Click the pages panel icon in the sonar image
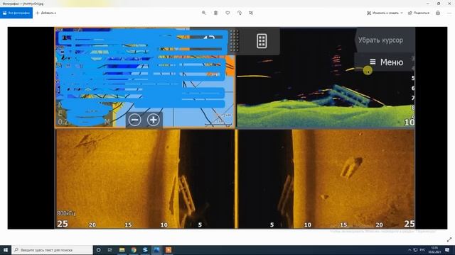Image resolution: width=455 pixels, height=255 pixels. point(262,41)
